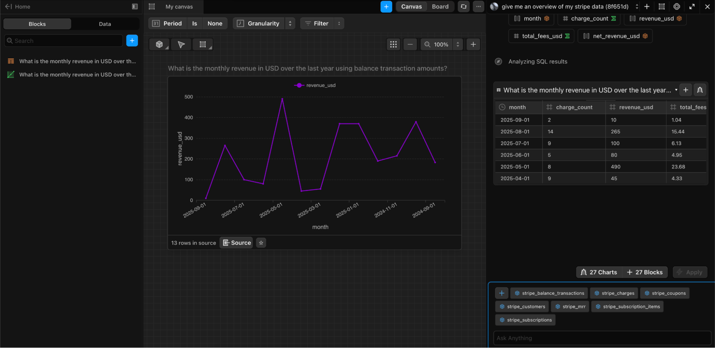Click the My canvas page icon
Screen dimensions: 715x348
tap(152, 6)
